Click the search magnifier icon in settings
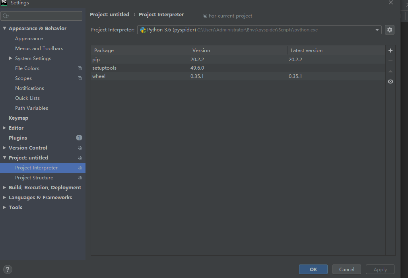This screenshot has height=278, width=408. tap(6, 16)
